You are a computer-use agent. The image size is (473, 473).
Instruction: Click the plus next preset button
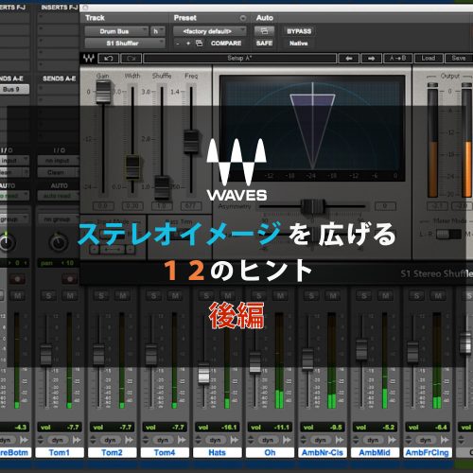pos(188,44)
